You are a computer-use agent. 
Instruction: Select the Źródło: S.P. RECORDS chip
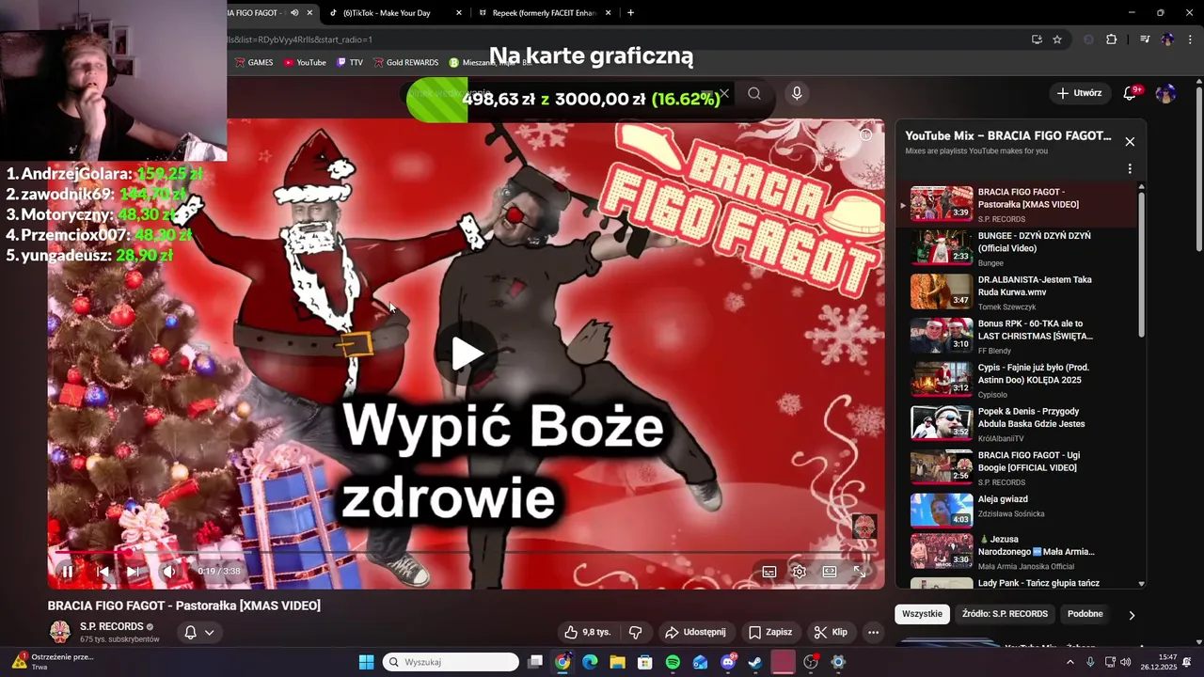(x=1005, y=614)
